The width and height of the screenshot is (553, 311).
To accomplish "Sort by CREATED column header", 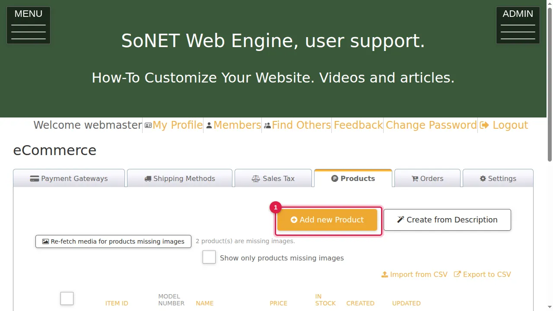I will [360, 303].
